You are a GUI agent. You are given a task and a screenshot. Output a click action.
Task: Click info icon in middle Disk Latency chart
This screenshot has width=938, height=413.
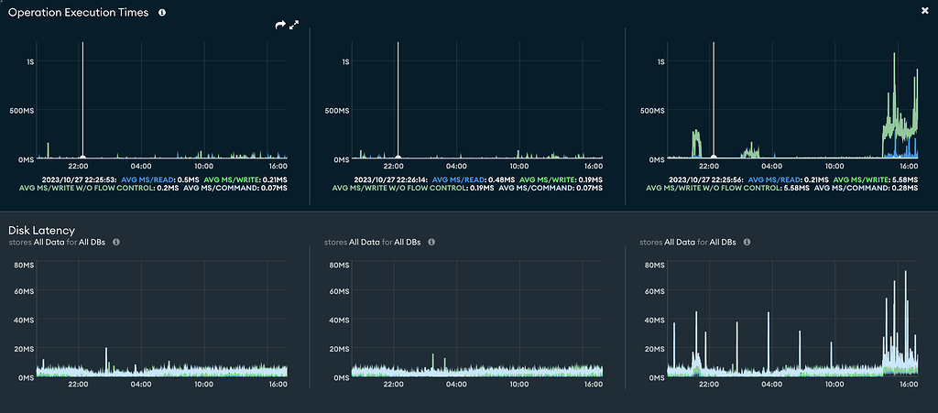[431, 243]
